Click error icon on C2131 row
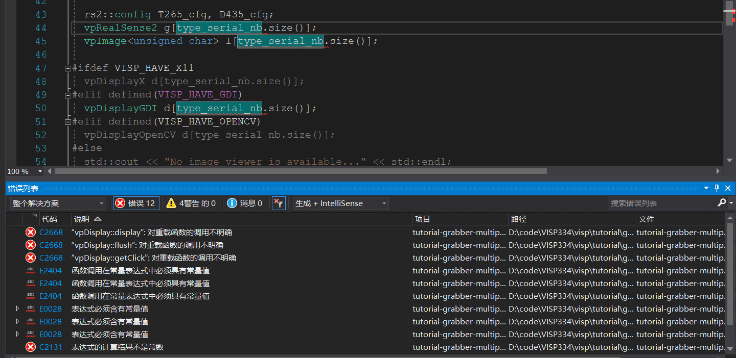 31,347
